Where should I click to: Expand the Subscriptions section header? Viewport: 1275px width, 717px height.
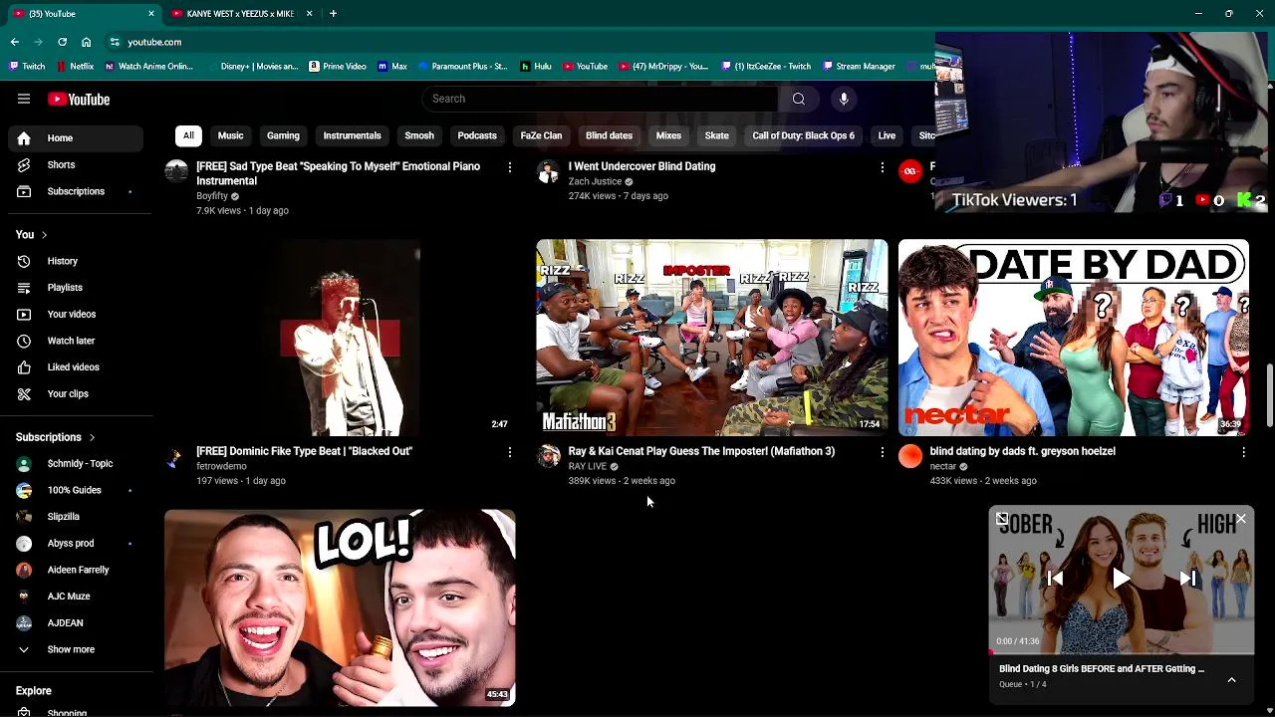[56, 437]
